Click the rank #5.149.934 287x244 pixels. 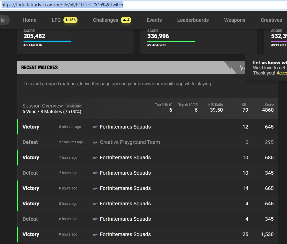click(x=32, y=45)
